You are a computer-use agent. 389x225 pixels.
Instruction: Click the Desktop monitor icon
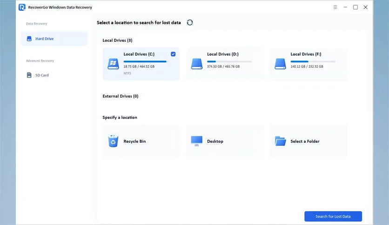pyautogui.click(x=197, y=141)
